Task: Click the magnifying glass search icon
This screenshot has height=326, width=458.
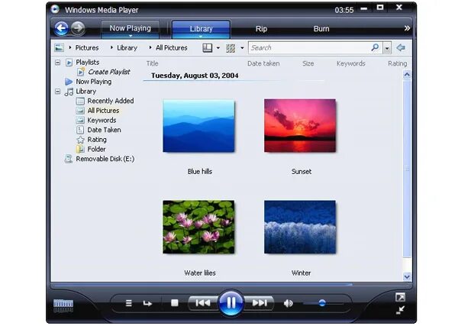Action: [x=375, y=47]
